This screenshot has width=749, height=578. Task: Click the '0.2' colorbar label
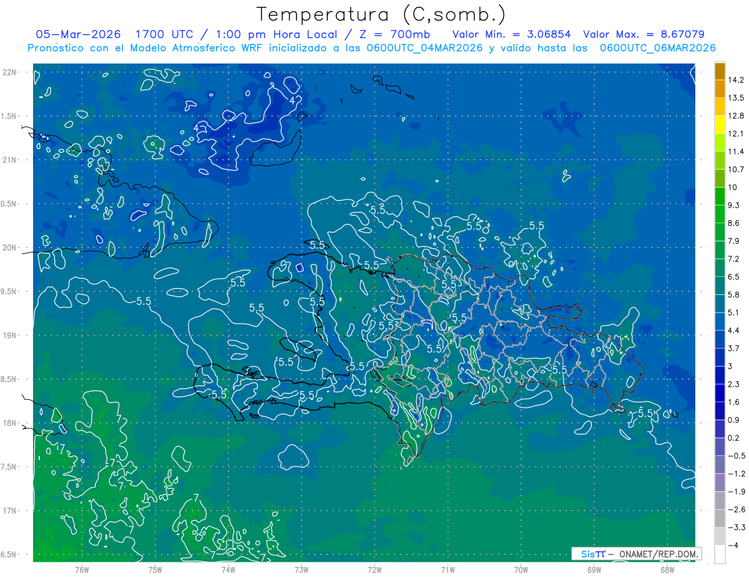coord(733,438)
